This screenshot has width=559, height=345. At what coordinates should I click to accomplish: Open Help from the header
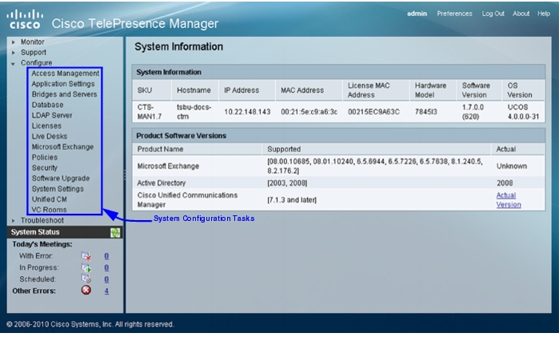coord(544,14)
